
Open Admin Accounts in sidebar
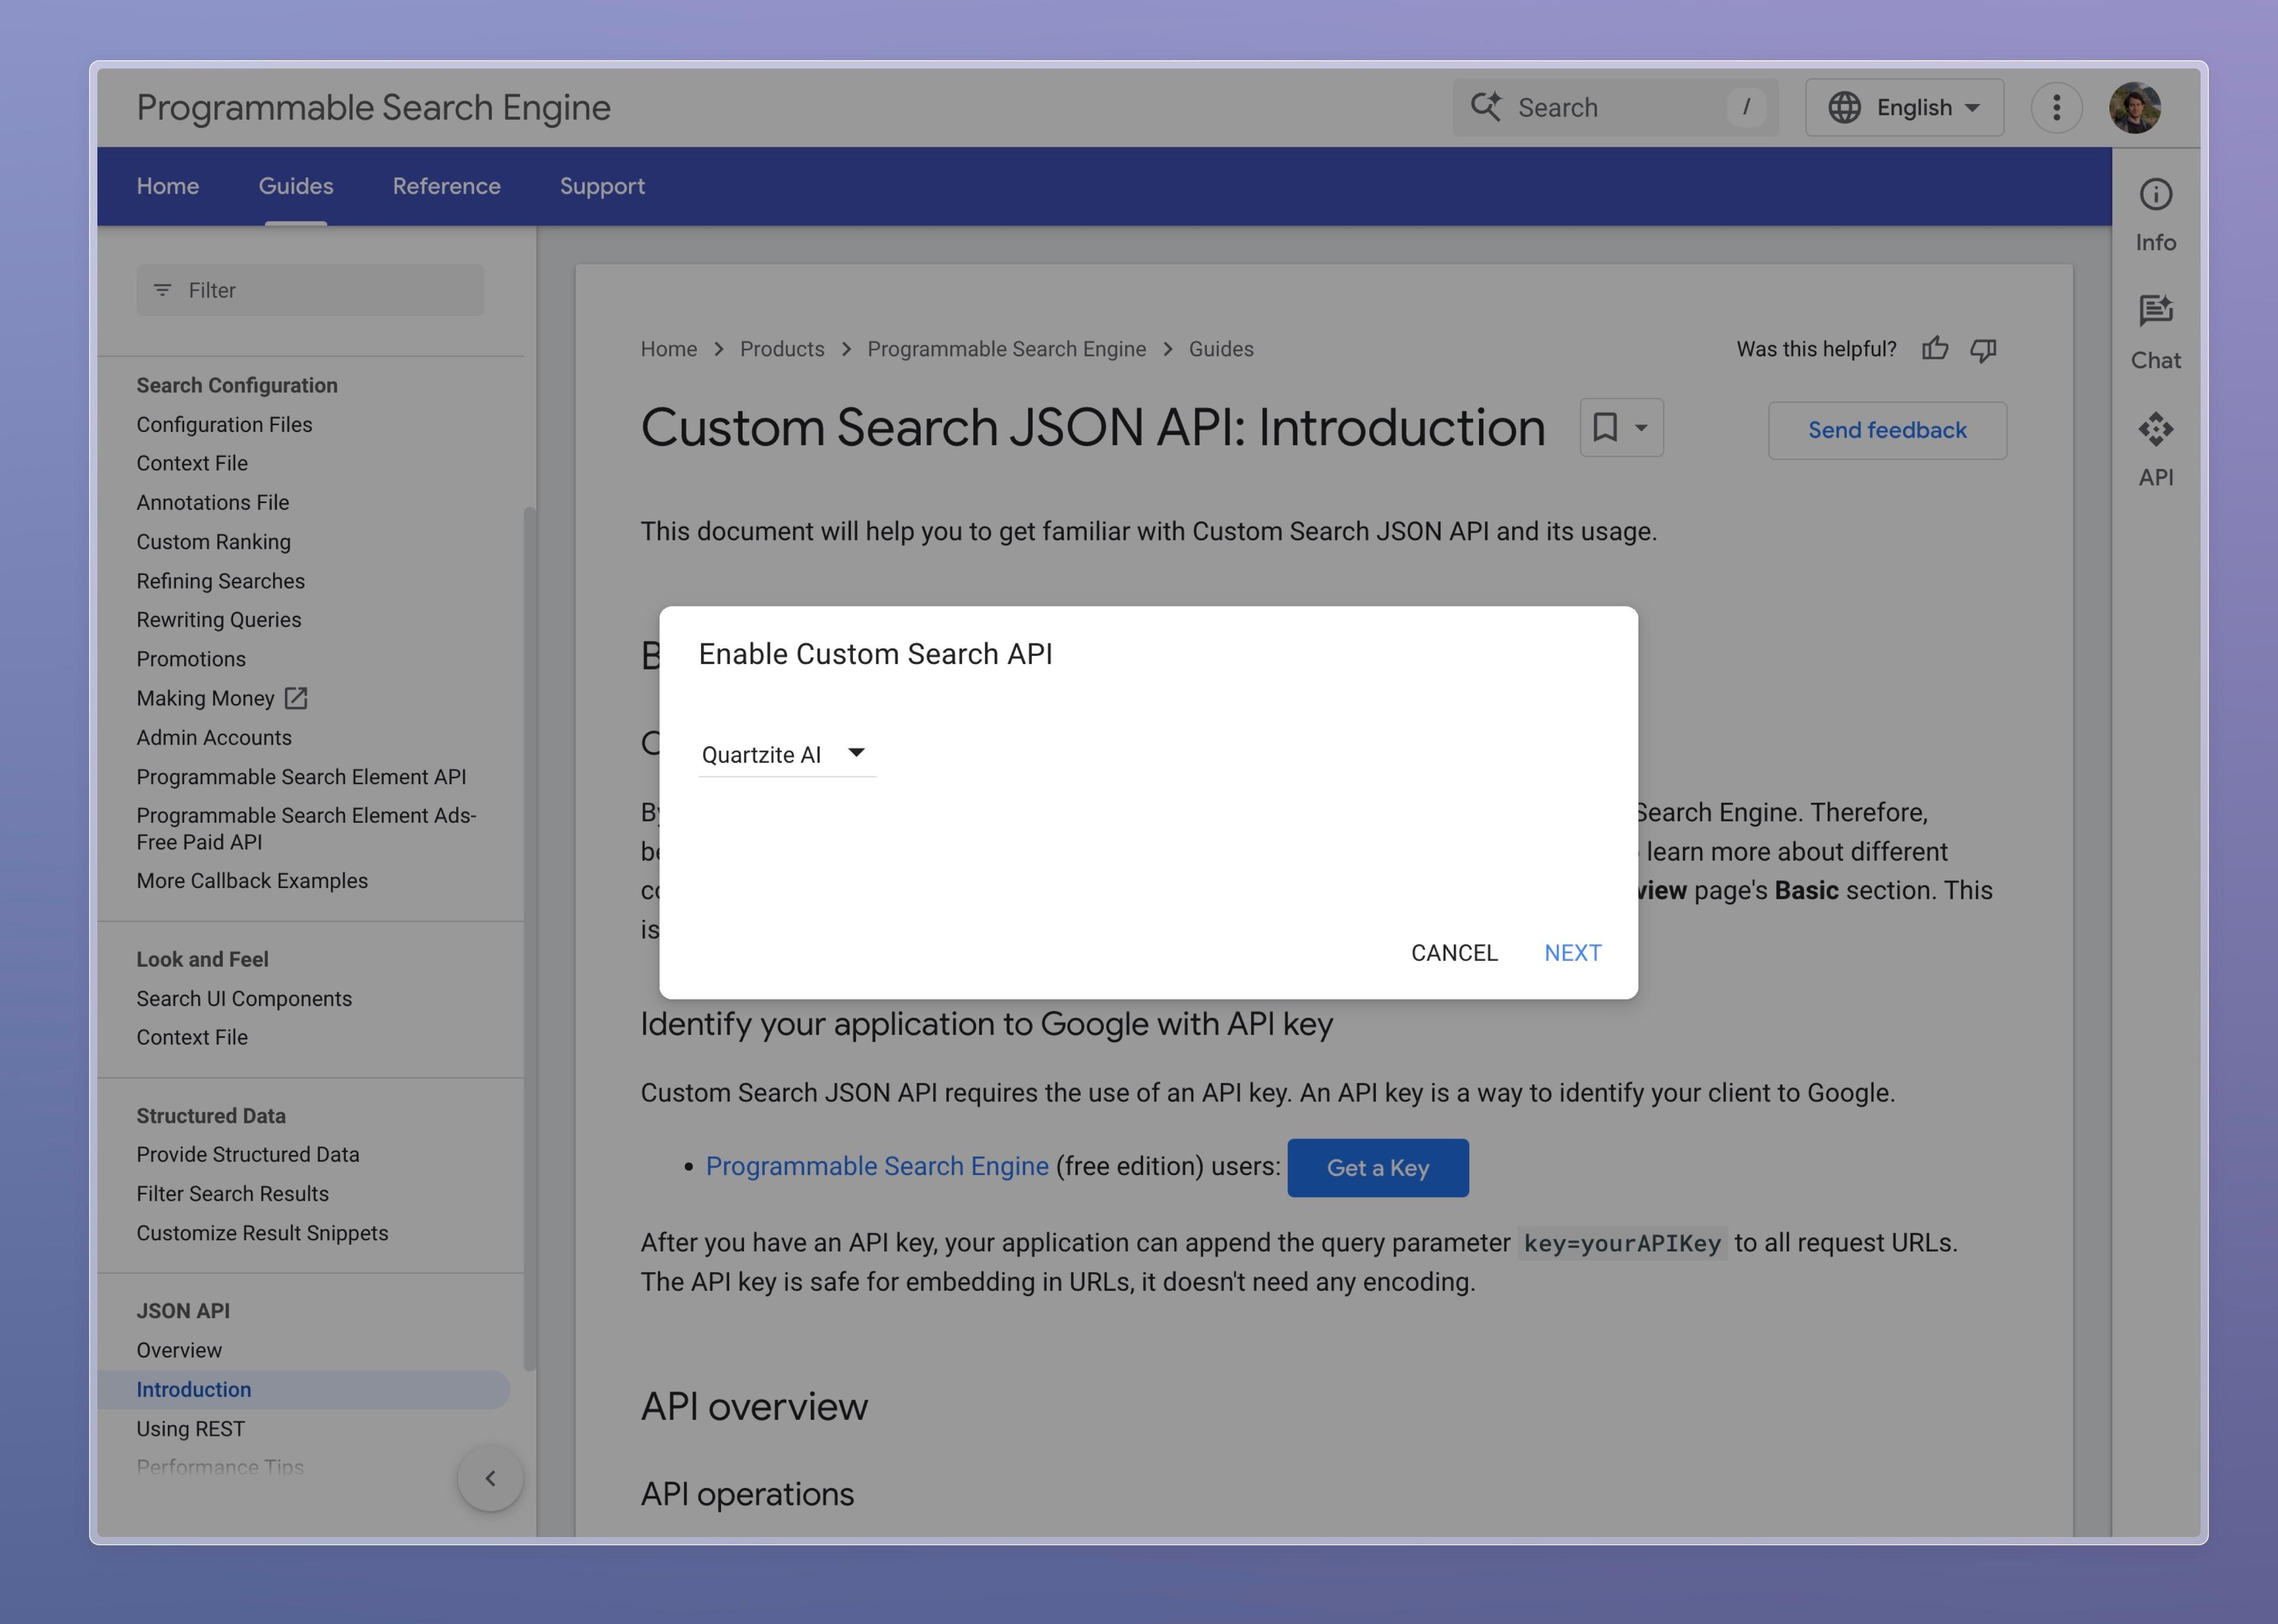coord(214,737)
